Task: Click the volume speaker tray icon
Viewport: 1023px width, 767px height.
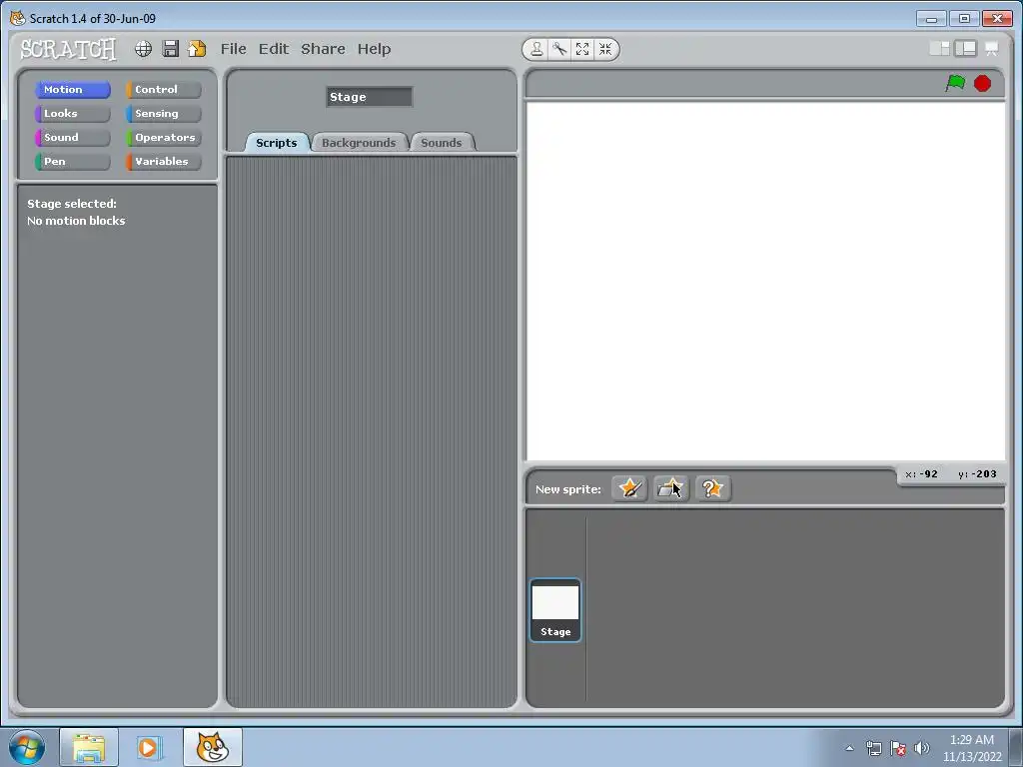Action: [922, 748]
